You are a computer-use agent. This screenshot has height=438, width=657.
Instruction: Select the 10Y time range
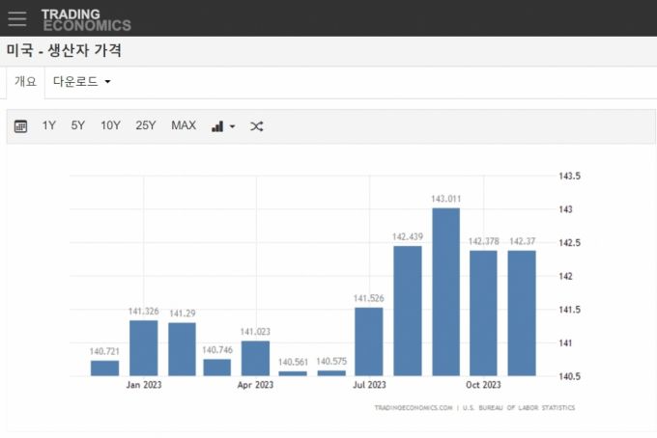tap(110, 125)
